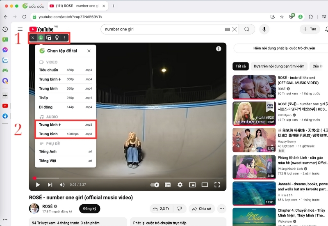Screen dimensions: 328x226
Task: Click the lightbulb icon in media toolbar
Action: coord(57,38)
